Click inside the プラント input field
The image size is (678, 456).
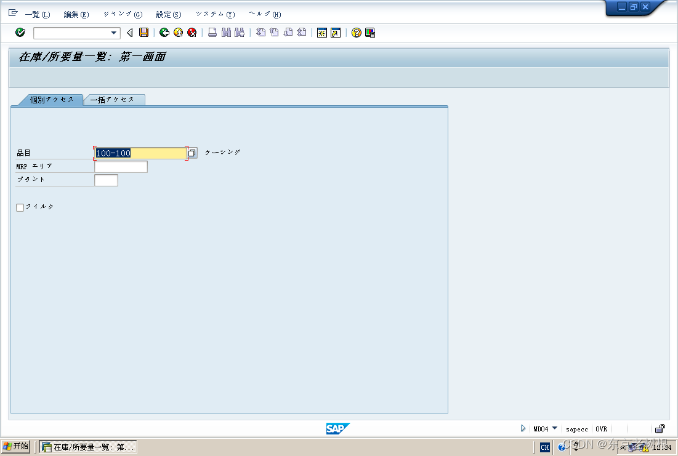105,180
